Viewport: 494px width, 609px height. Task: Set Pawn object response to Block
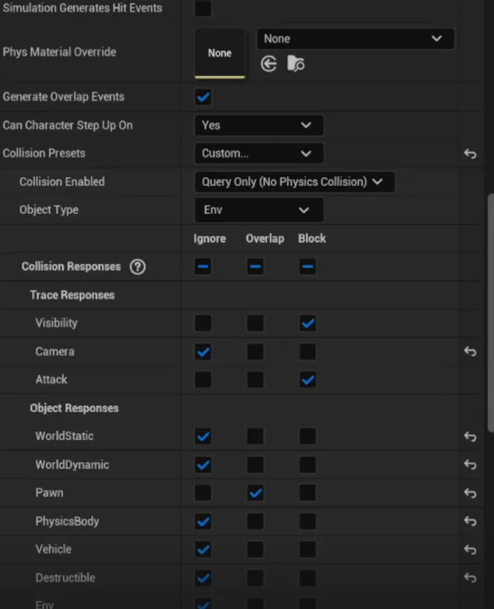pyautogui.click(x=307, y=493)
